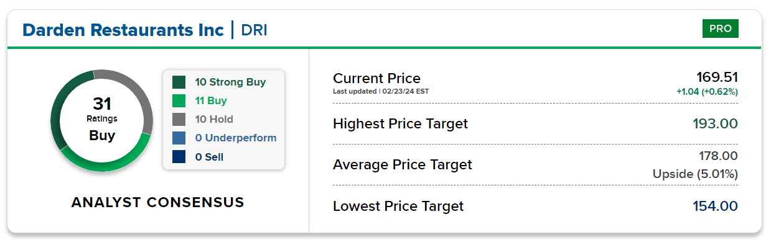Click the green PRO badge
Image resolution: width=766 pixels, height=240 pixels.
pos(720,29)
